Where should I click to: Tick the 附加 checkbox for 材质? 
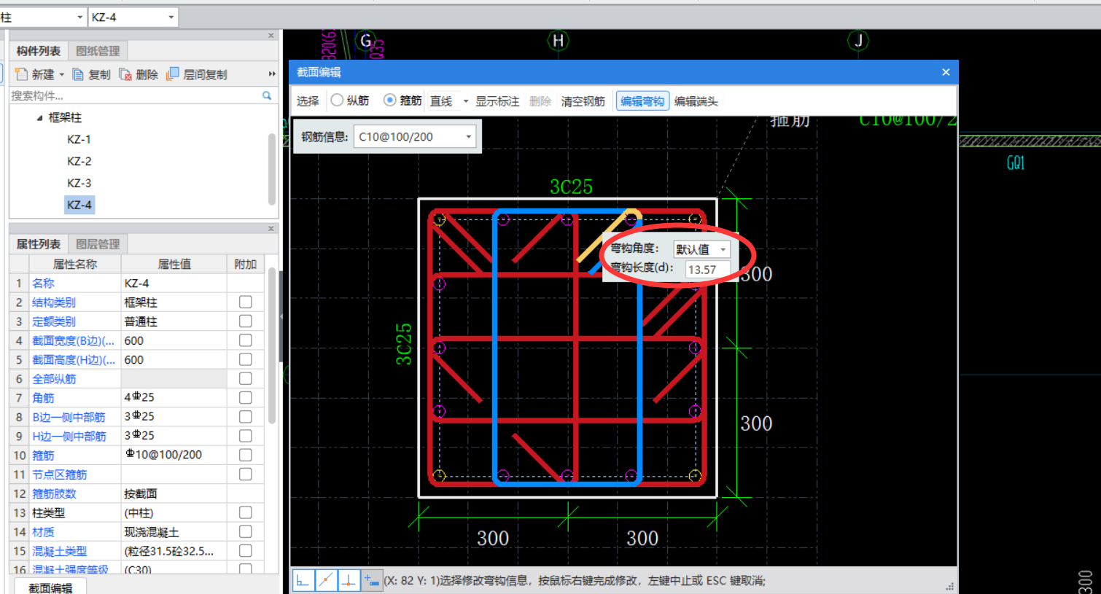246,532
